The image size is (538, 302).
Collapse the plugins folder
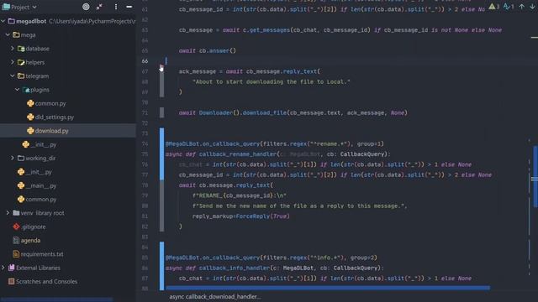[17, 90]
